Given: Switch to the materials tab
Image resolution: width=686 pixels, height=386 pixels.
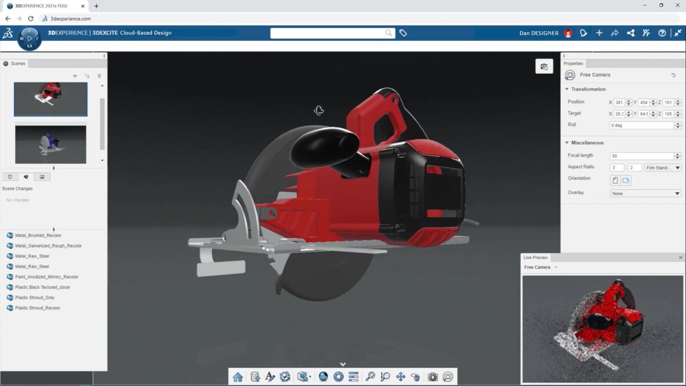Looking at the screenshot, I should pyautogui.click(x=26, y=177).
